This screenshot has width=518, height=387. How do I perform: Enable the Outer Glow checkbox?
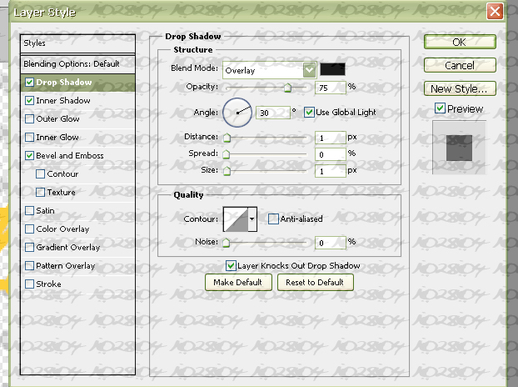[x=29, y=118]
